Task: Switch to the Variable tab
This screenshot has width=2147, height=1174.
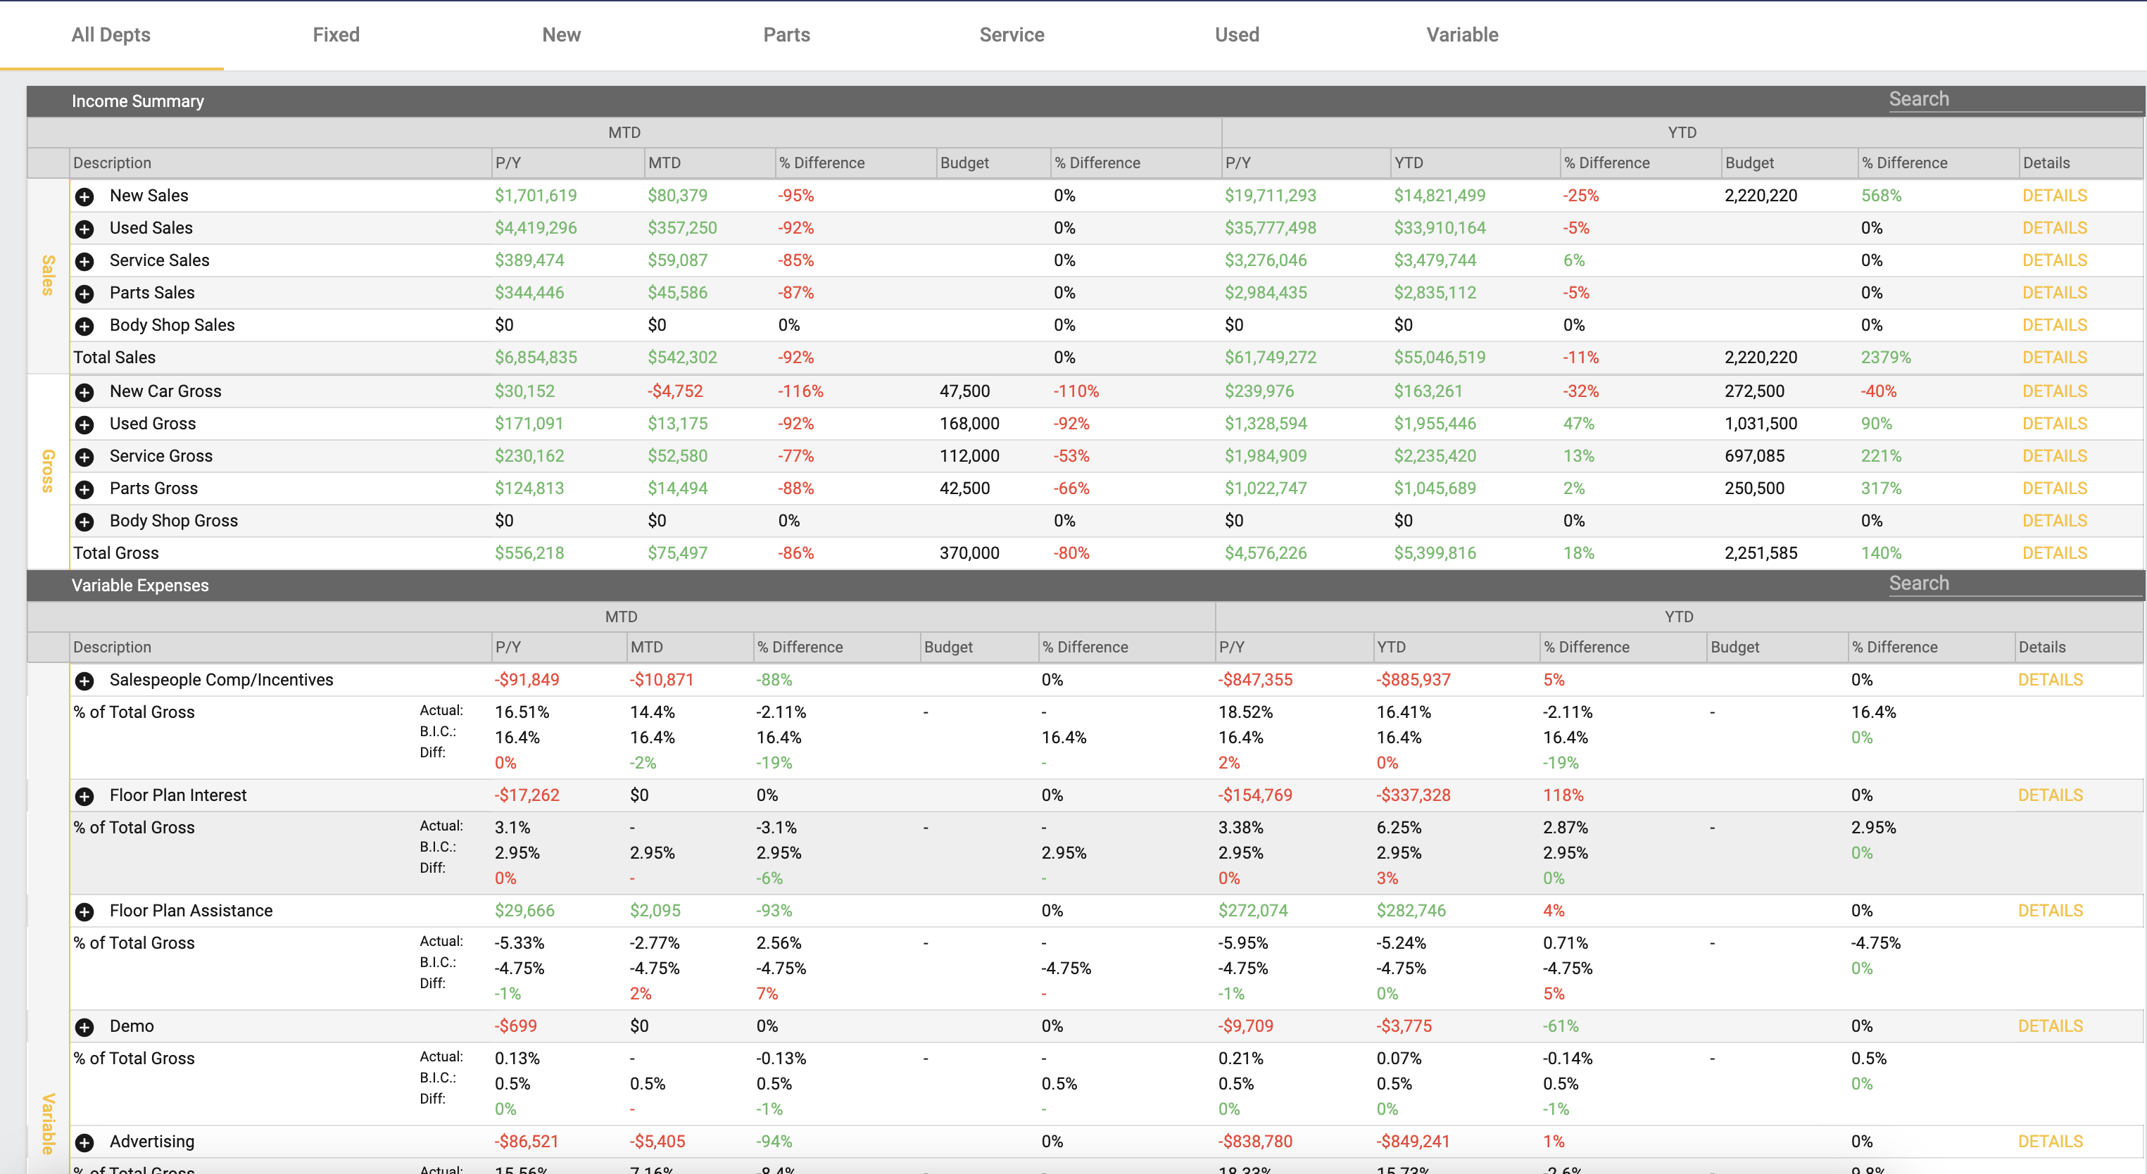Action: pyautogui.click(x=1462, y=35)
